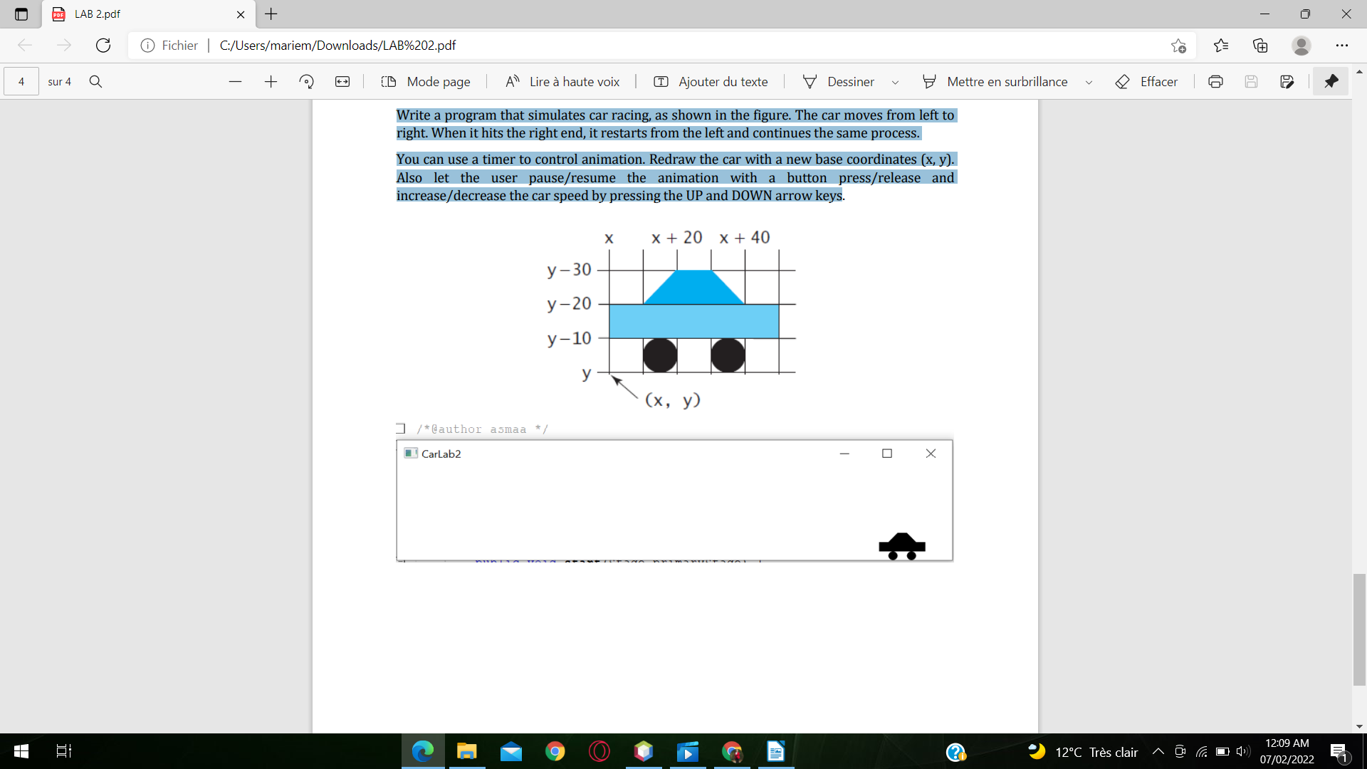
Task: Toggle the Effacer eraser tool
Action: tap(1146, 82)
